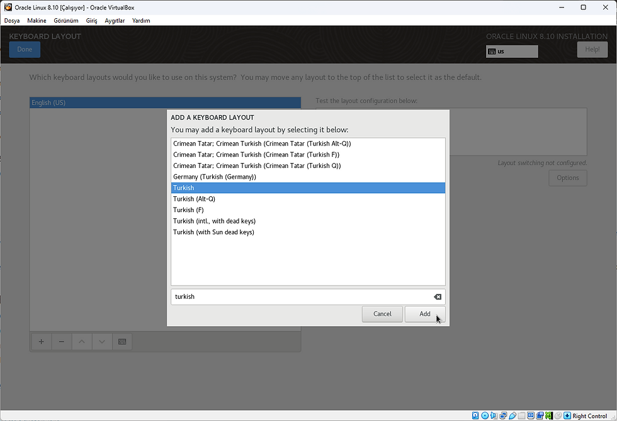The width and height of the screenshot is (617, 421).
Task: Open the Makine menu
Action: tap(37, 21)
